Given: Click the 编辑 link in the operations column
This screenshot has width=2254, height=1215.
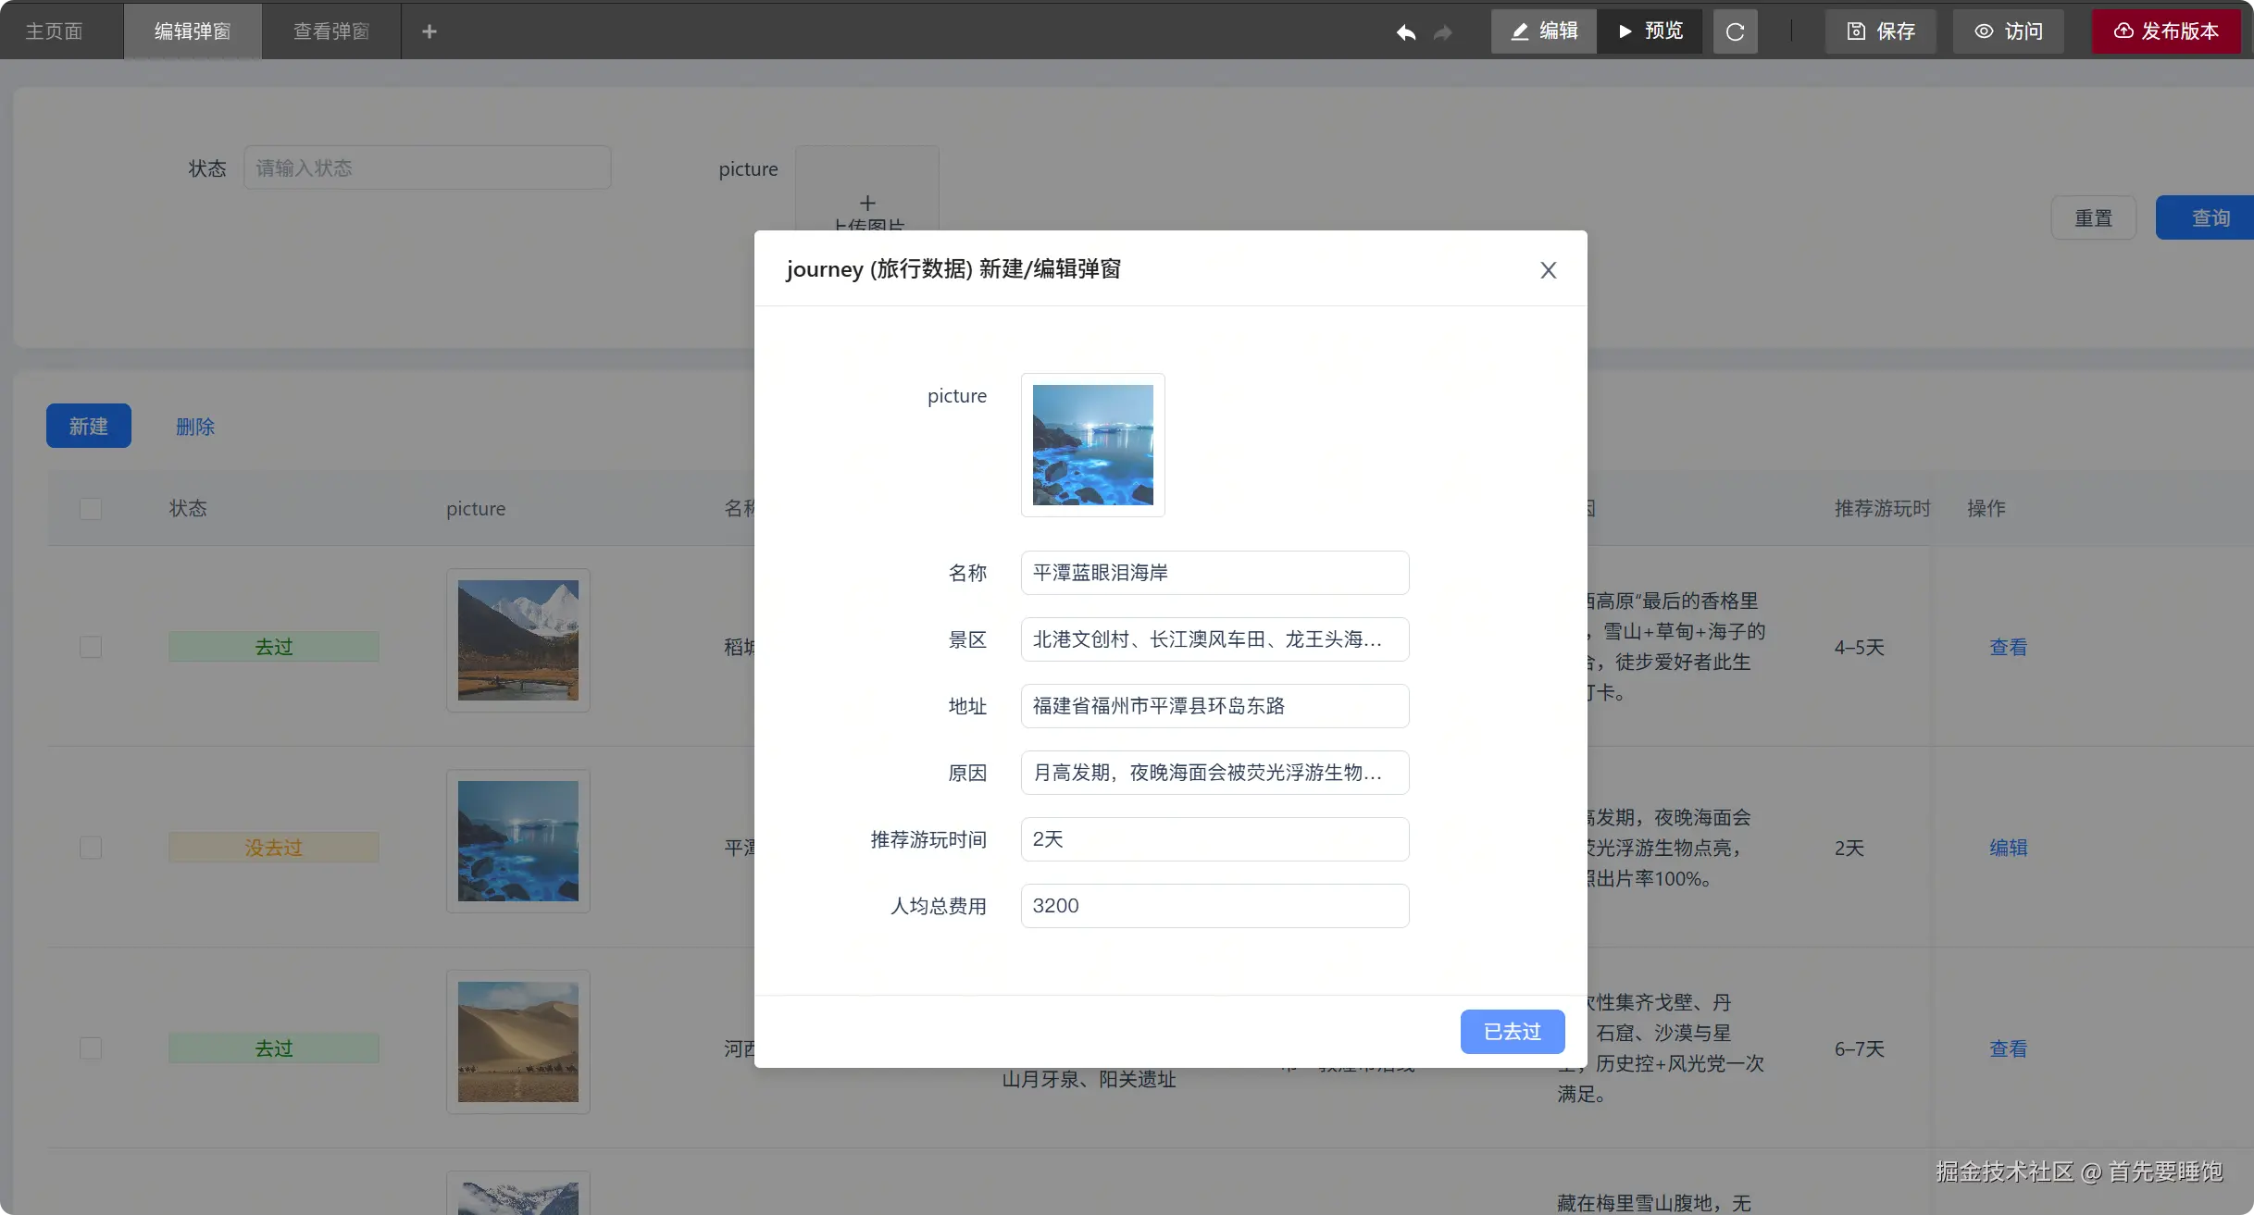Looking at the screenshot, I should tap(2008, 848).
